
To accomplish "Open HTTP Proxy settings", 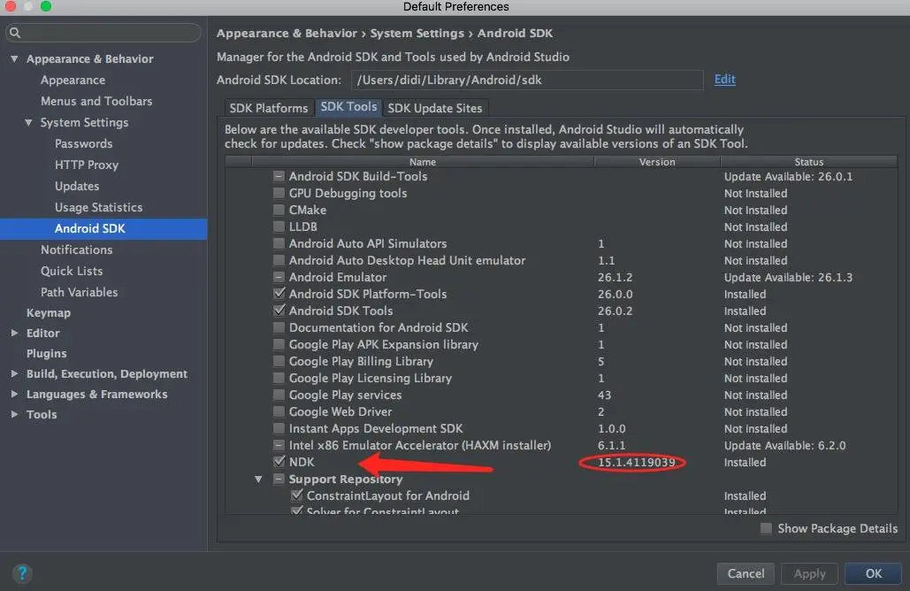I will 87,165.
